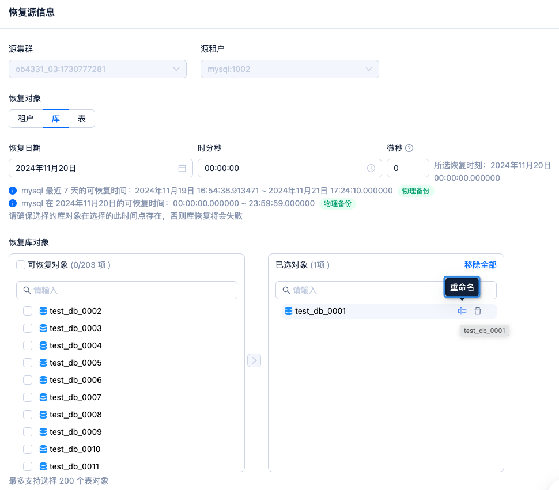Click the database icon of test_db_0008
Viewport: 559px width, 490px height.
point(43,415)
